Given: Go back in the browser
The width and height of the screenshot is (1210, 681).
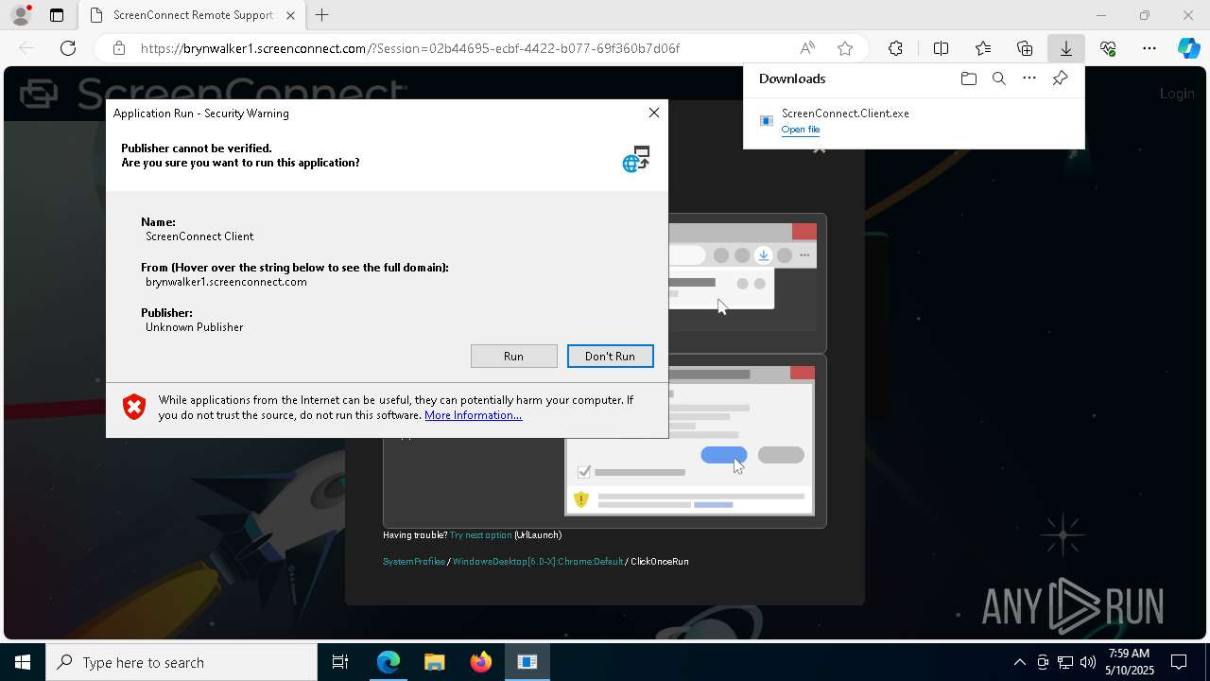Looking at the screenshot, I should pyautogui.click(x=26, y=48).
